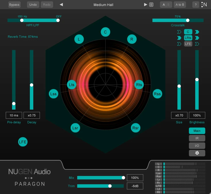Viewport: 211px width, 194px height.
Task: Click the Mix slider handle
Action: tap(123, 178)
